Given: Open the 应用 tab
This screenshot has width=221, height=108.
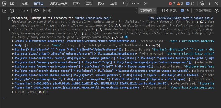Looking at the screenshot, I should (x=114, y=4).
